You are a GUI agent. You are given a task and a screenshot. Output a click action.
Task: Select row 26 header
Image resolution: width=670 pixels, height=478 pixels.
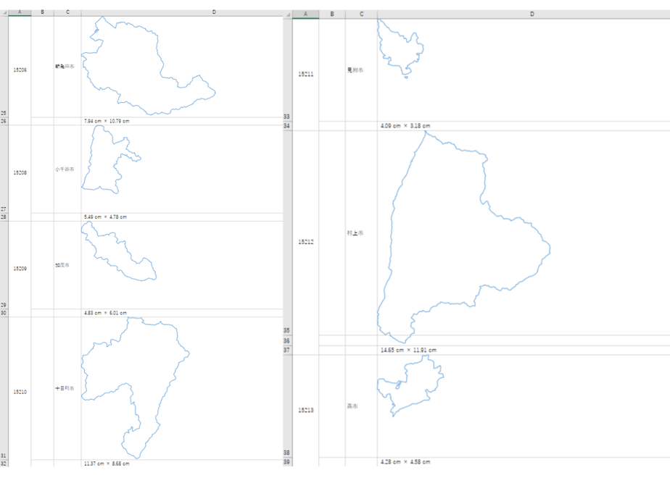pos(4,121)
